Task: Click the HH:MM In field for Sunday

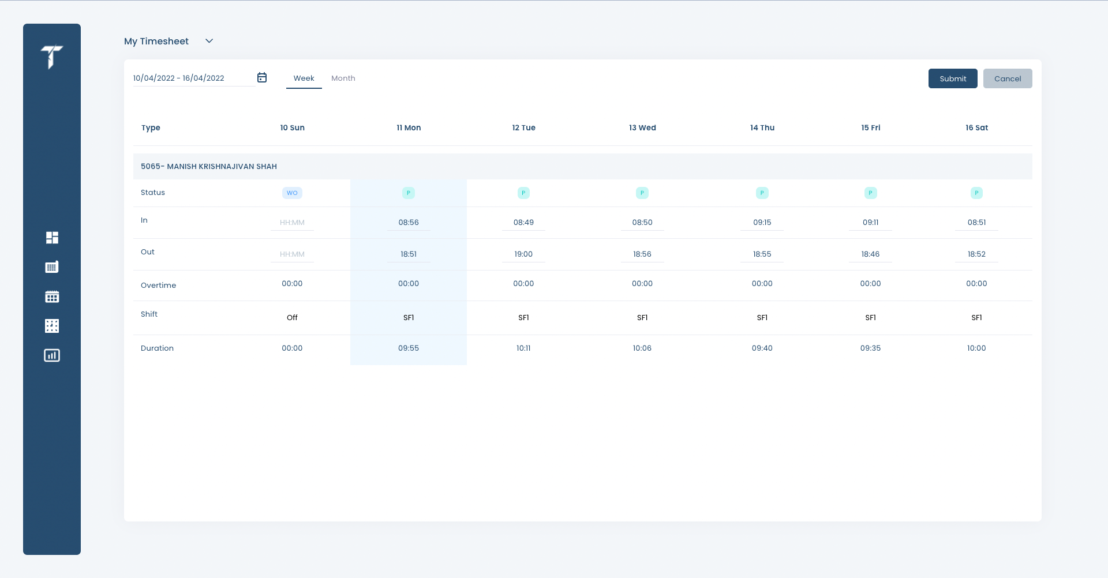Action: 292,222
